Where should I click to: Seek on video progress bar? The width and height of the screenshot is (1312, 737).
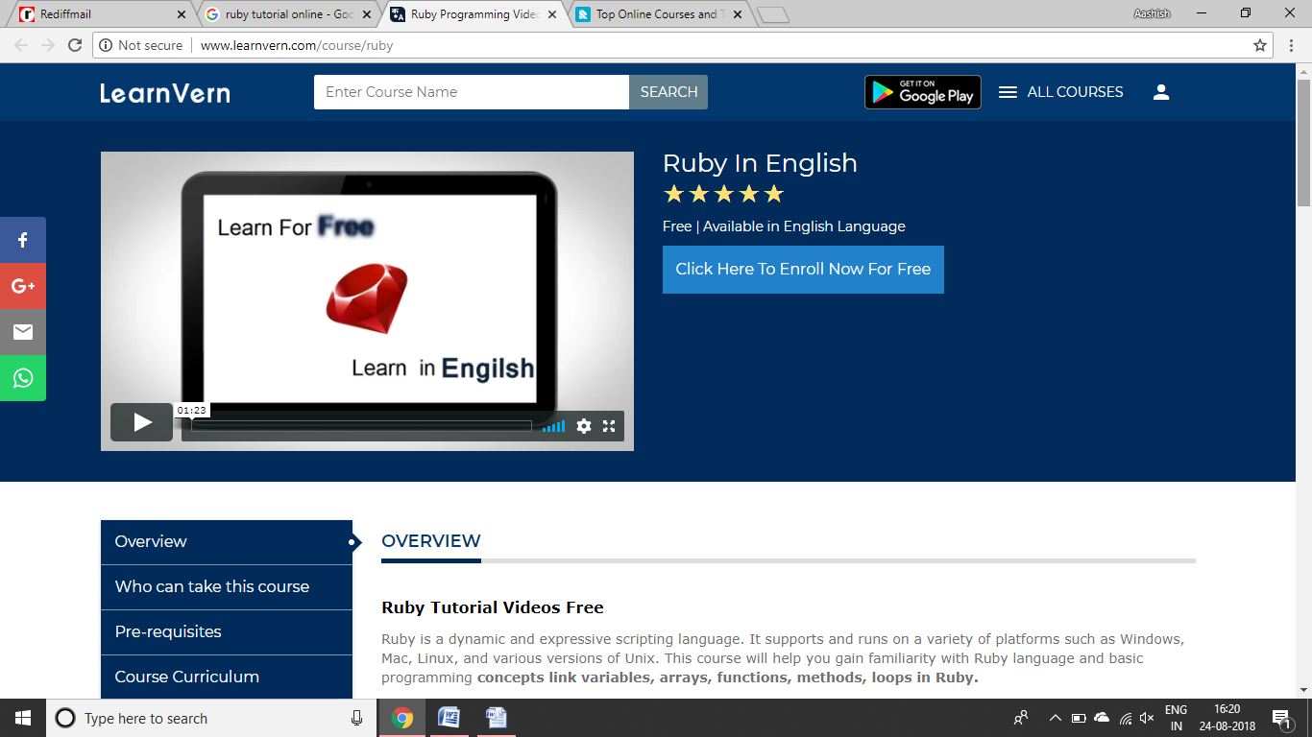click(361, 426)
